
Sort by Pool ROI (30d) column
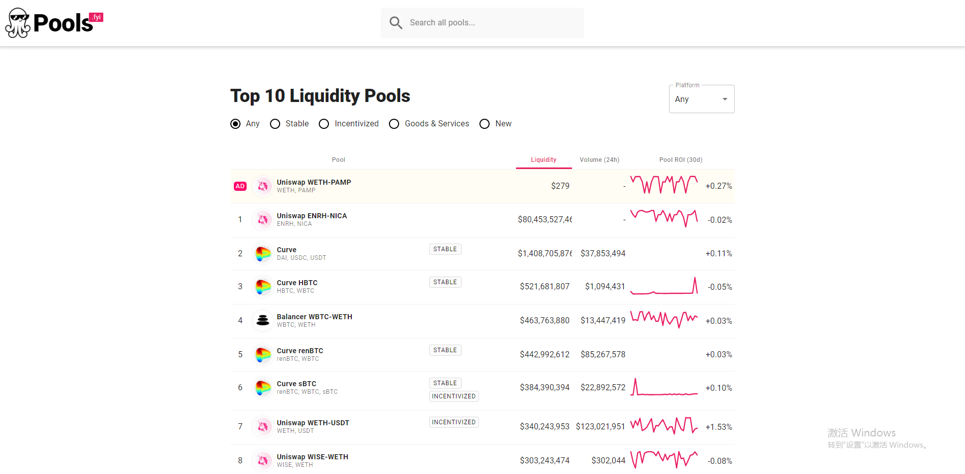[x=680, y=160]
